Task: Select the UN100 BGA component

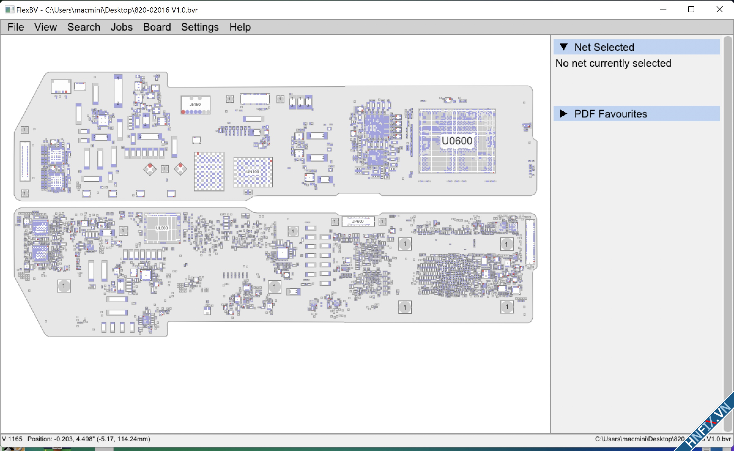Action: pyautogui.click(x=253, y=172)
